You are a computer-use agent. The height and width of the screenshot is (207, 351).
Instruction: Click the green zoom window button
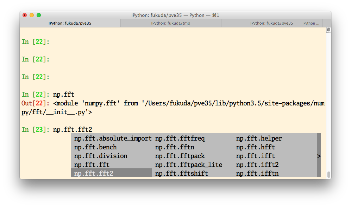tap(39, 15)
